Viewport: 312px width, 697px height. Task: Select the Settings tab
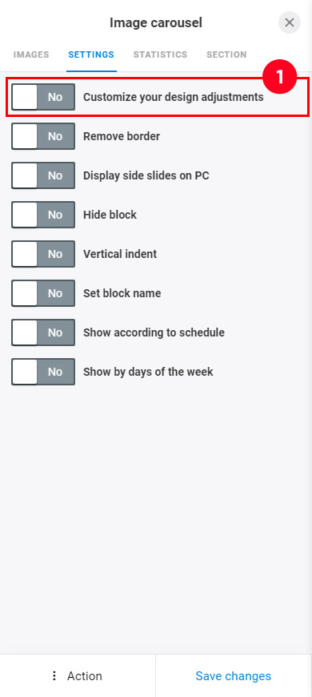click(91, 54)
